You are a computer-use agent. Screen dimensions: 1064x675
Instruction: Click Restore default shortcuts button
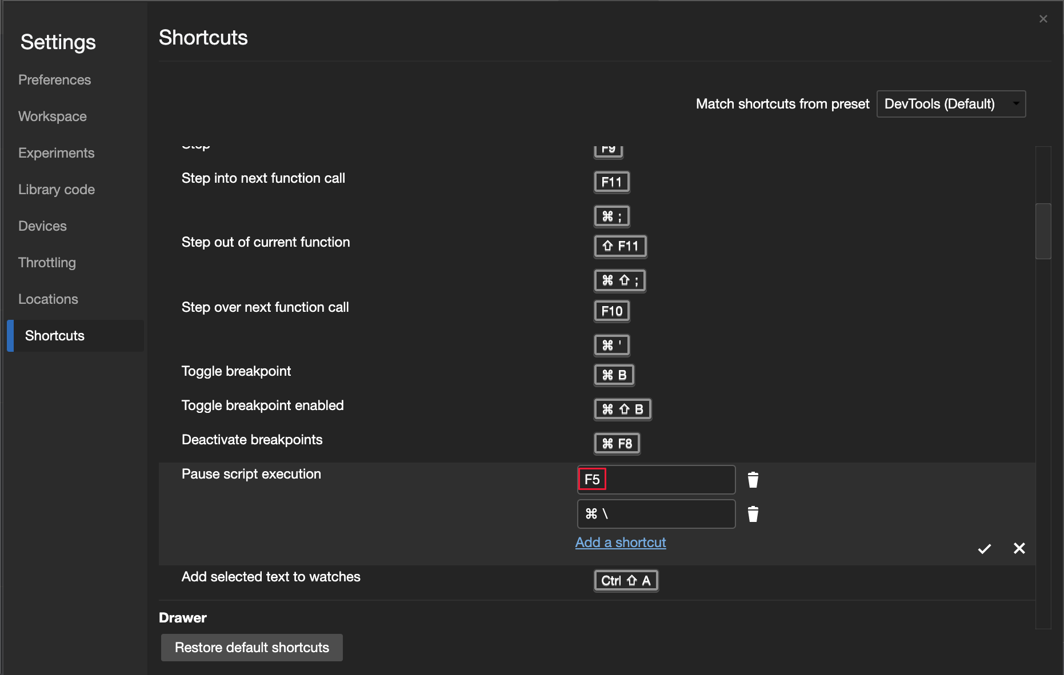point(252,648)
